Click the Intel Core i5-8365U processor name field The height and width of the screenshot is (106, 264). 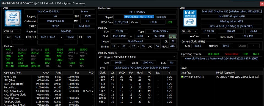48,12
